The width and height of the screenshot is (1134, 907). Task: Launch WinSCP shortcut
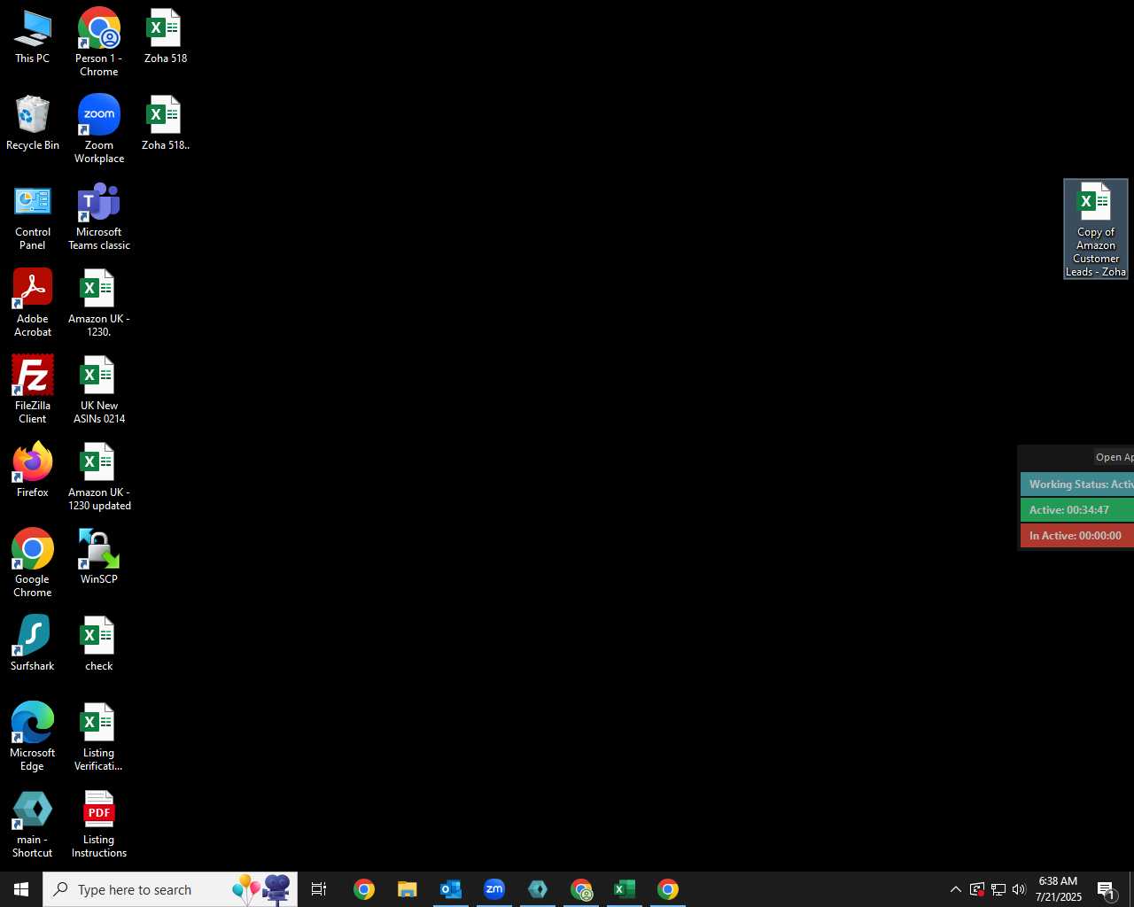[x=99, y=557]
